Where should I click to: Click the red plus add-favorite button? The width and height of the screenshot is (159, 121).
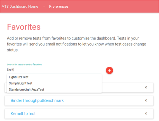pos(109,71)
